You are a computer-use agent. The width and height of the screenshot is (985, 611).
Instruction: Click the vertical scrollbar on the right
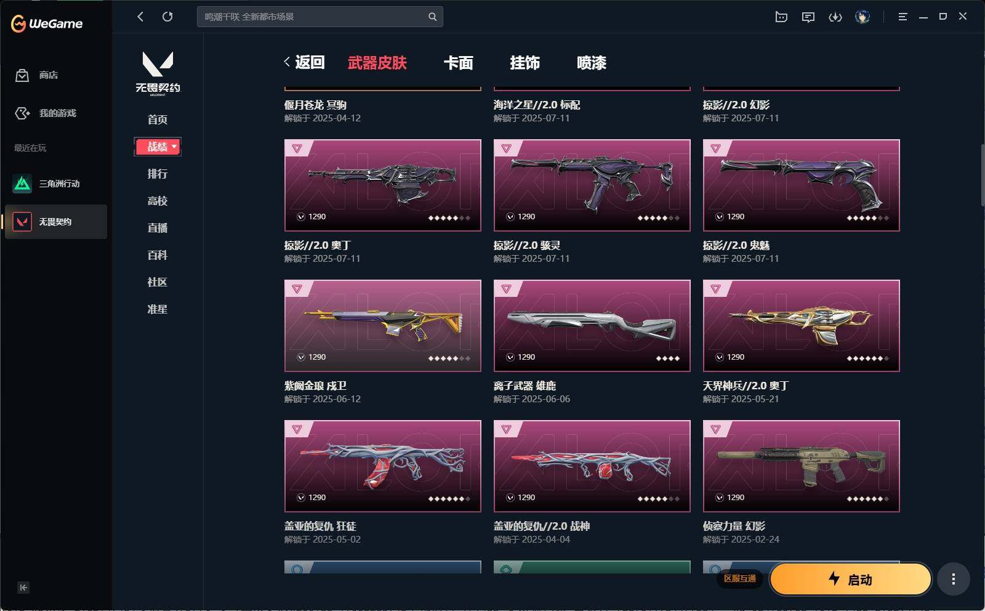pyautogui.click(x=982, y=176)
